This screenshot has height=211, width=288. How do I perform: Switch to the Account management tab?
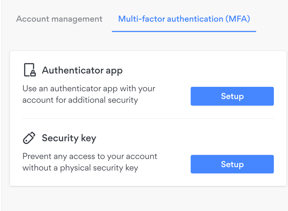pos(59,19)
